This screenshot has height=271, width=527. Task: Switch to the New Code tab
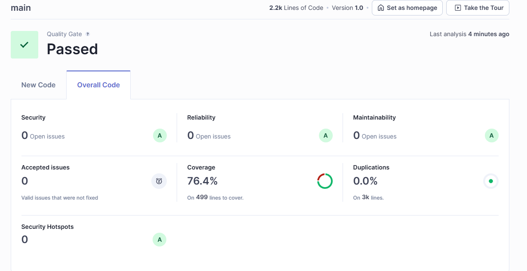[x=38, y=85]
